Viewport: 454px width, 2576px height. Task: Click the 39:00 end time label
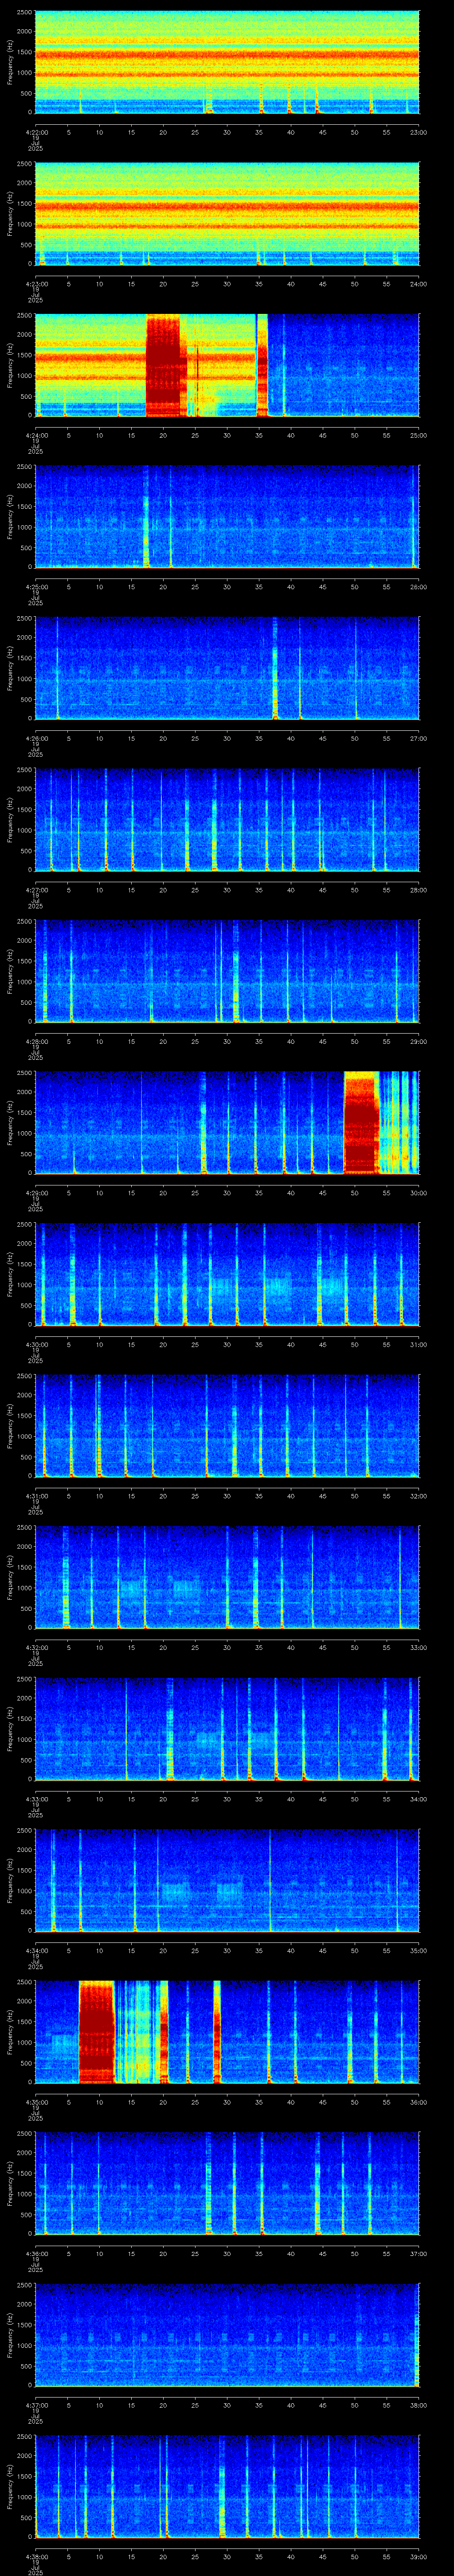419,2556
